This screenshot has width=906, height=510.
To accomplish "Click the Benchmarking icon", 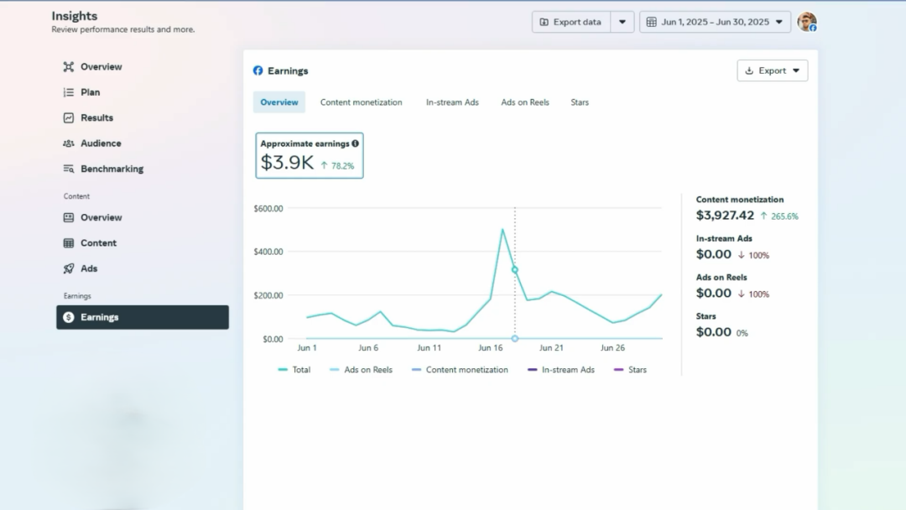I will (69, 169).
